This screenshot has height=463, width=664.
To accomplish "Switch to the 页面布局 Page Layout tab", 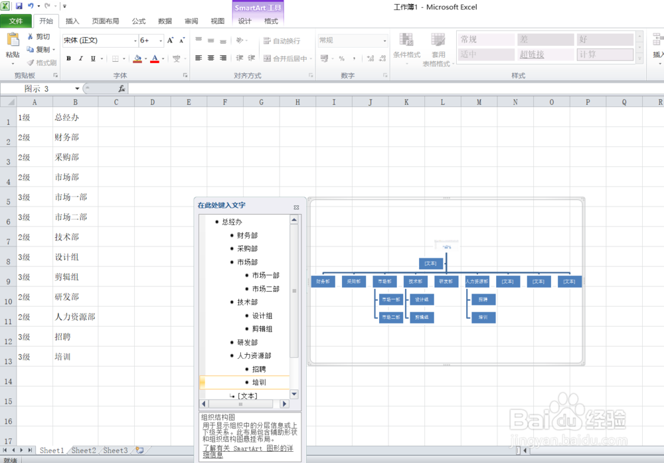I will [x=105, y=21].
